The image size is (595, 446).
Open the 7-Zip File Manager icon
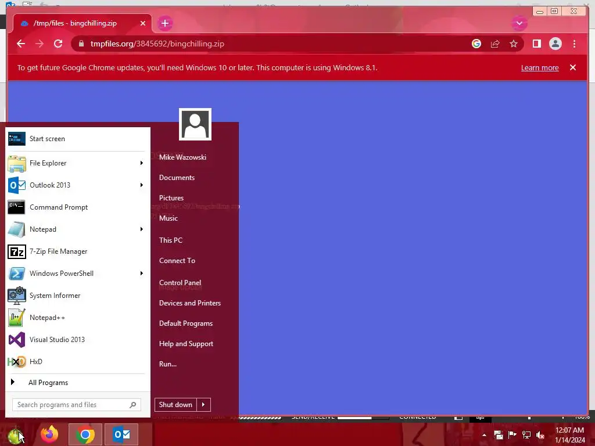coord(17,251)
